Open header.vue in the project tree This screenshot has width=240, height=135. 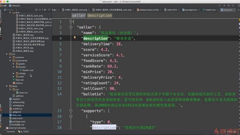click(26, 70)
